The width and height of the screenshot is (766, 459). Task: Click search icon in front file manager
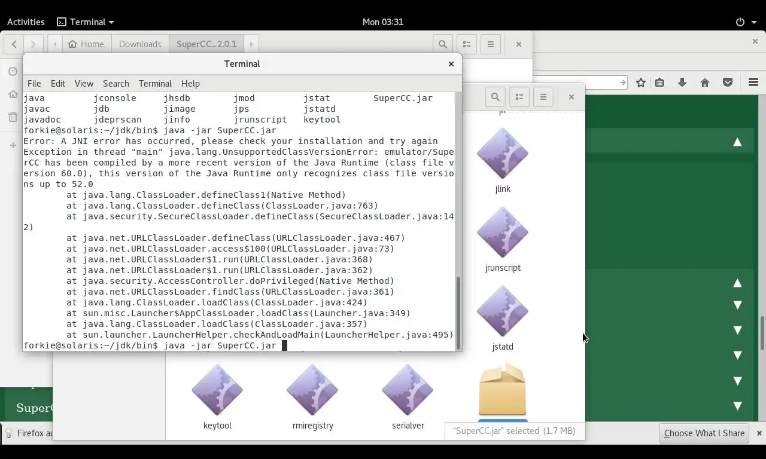point(495,97)
